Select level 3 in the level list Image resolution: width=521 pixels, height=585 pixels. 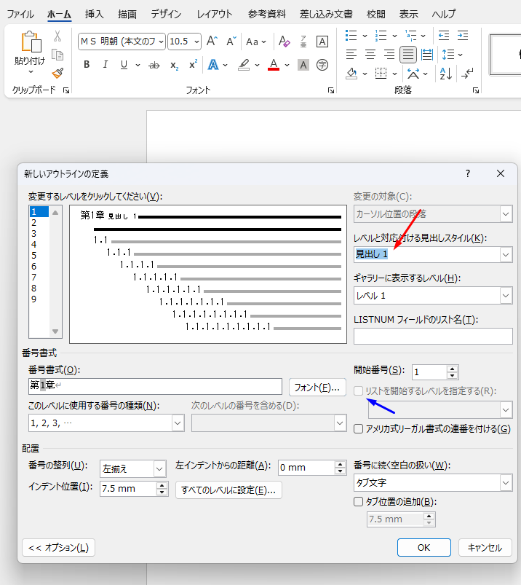[34, 234]
